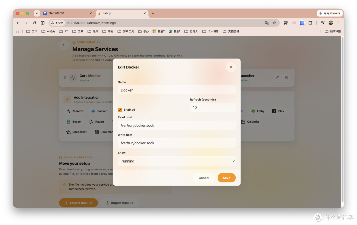357x225 pixels.
Task: Bookmark this page with the star icon
Action: (x=274, y=23)
